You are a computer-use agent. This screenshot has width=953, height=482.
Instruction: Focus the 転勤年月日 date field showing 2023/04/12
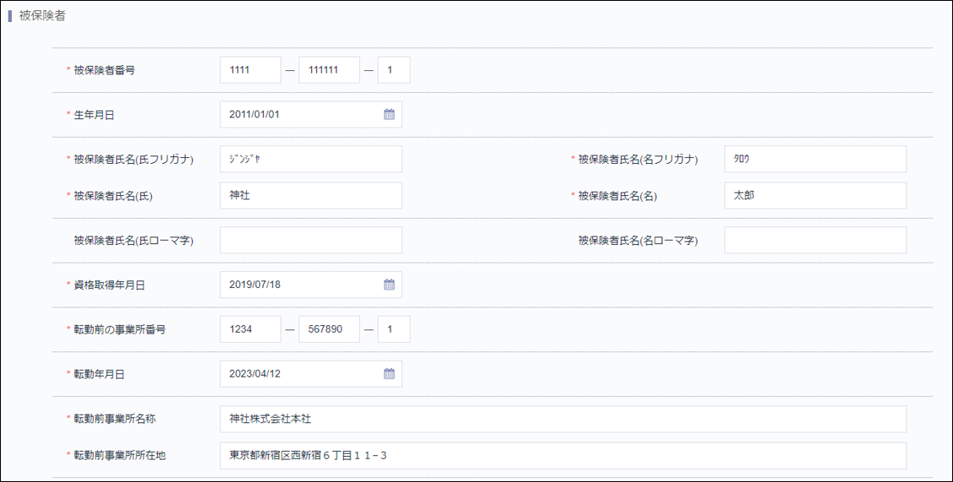(x=299, y=374)
